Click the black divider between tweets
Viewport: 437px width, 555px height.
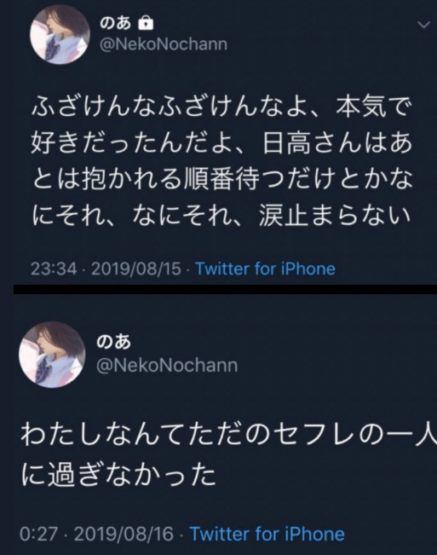coord(225,289)
